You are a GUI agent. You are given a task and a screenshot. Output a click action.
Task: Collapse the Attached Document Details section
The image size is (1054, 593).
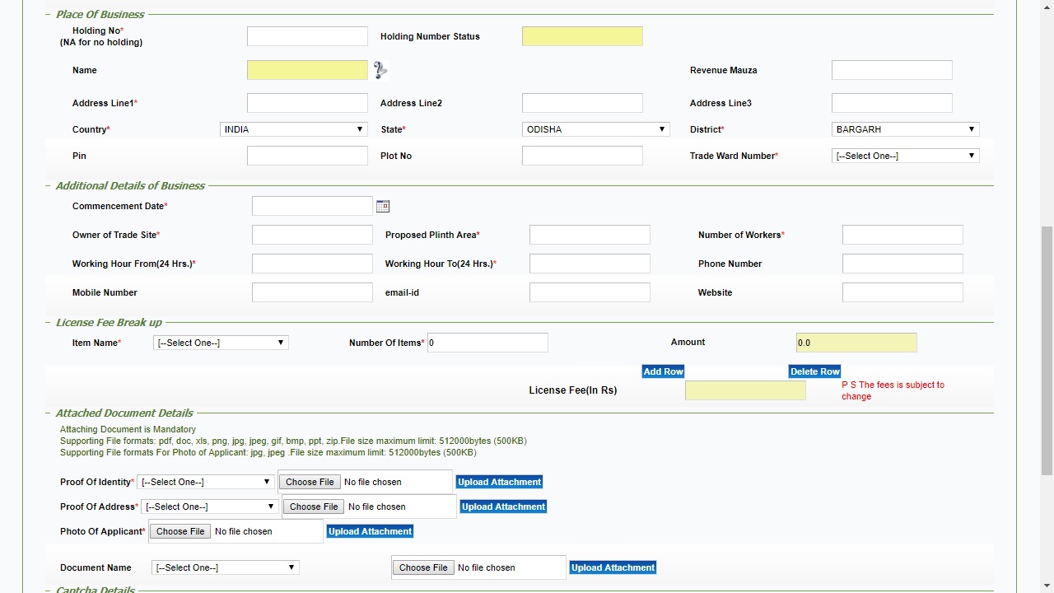pyautogui.click(x=47, y=413)
